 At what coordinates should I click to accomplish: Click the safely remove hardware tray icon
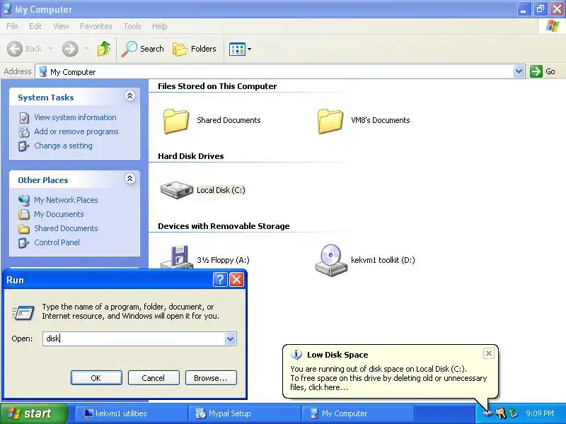[513, 413]
